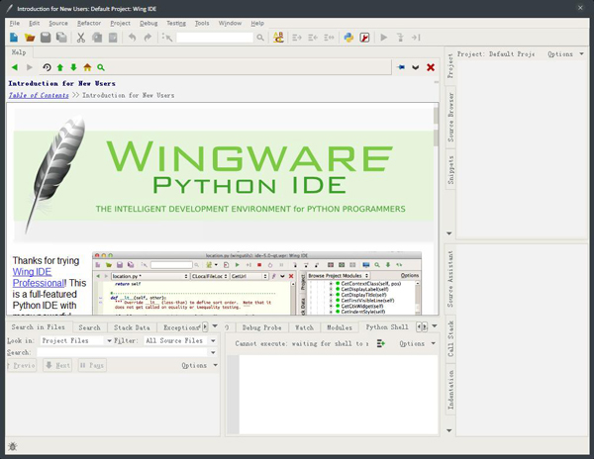Viewport: 594px width, 459px height.
Task: Click the outdent lines icon
Action: click(x=313, y=38)
